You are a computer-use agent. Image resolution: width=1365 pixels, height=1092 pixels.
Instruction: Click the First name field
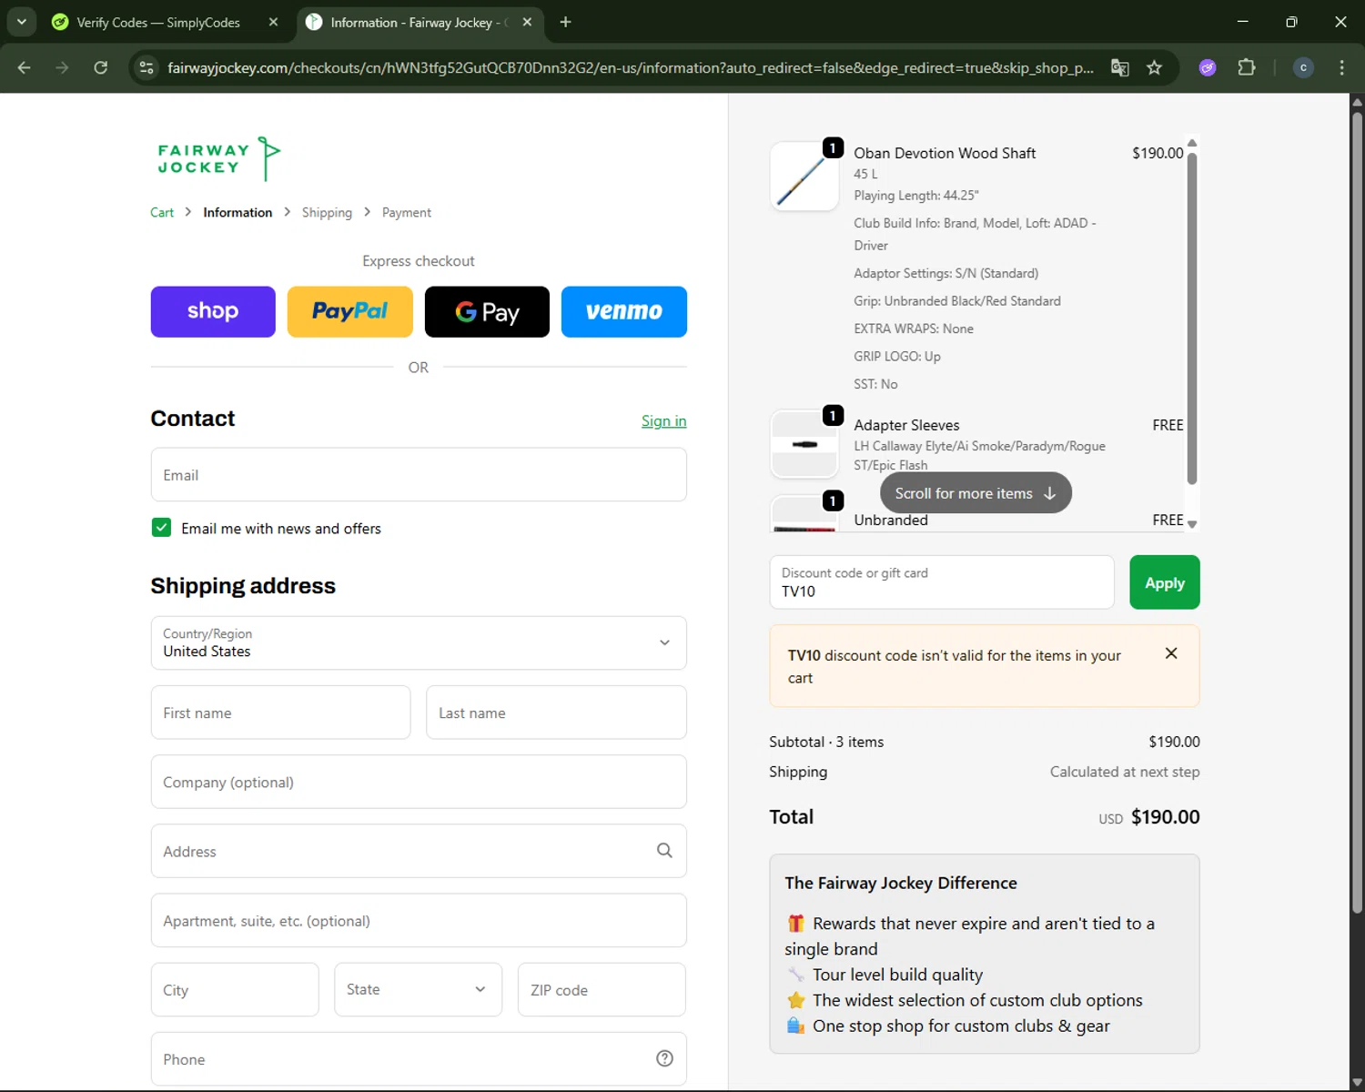[x=280, y=713]
